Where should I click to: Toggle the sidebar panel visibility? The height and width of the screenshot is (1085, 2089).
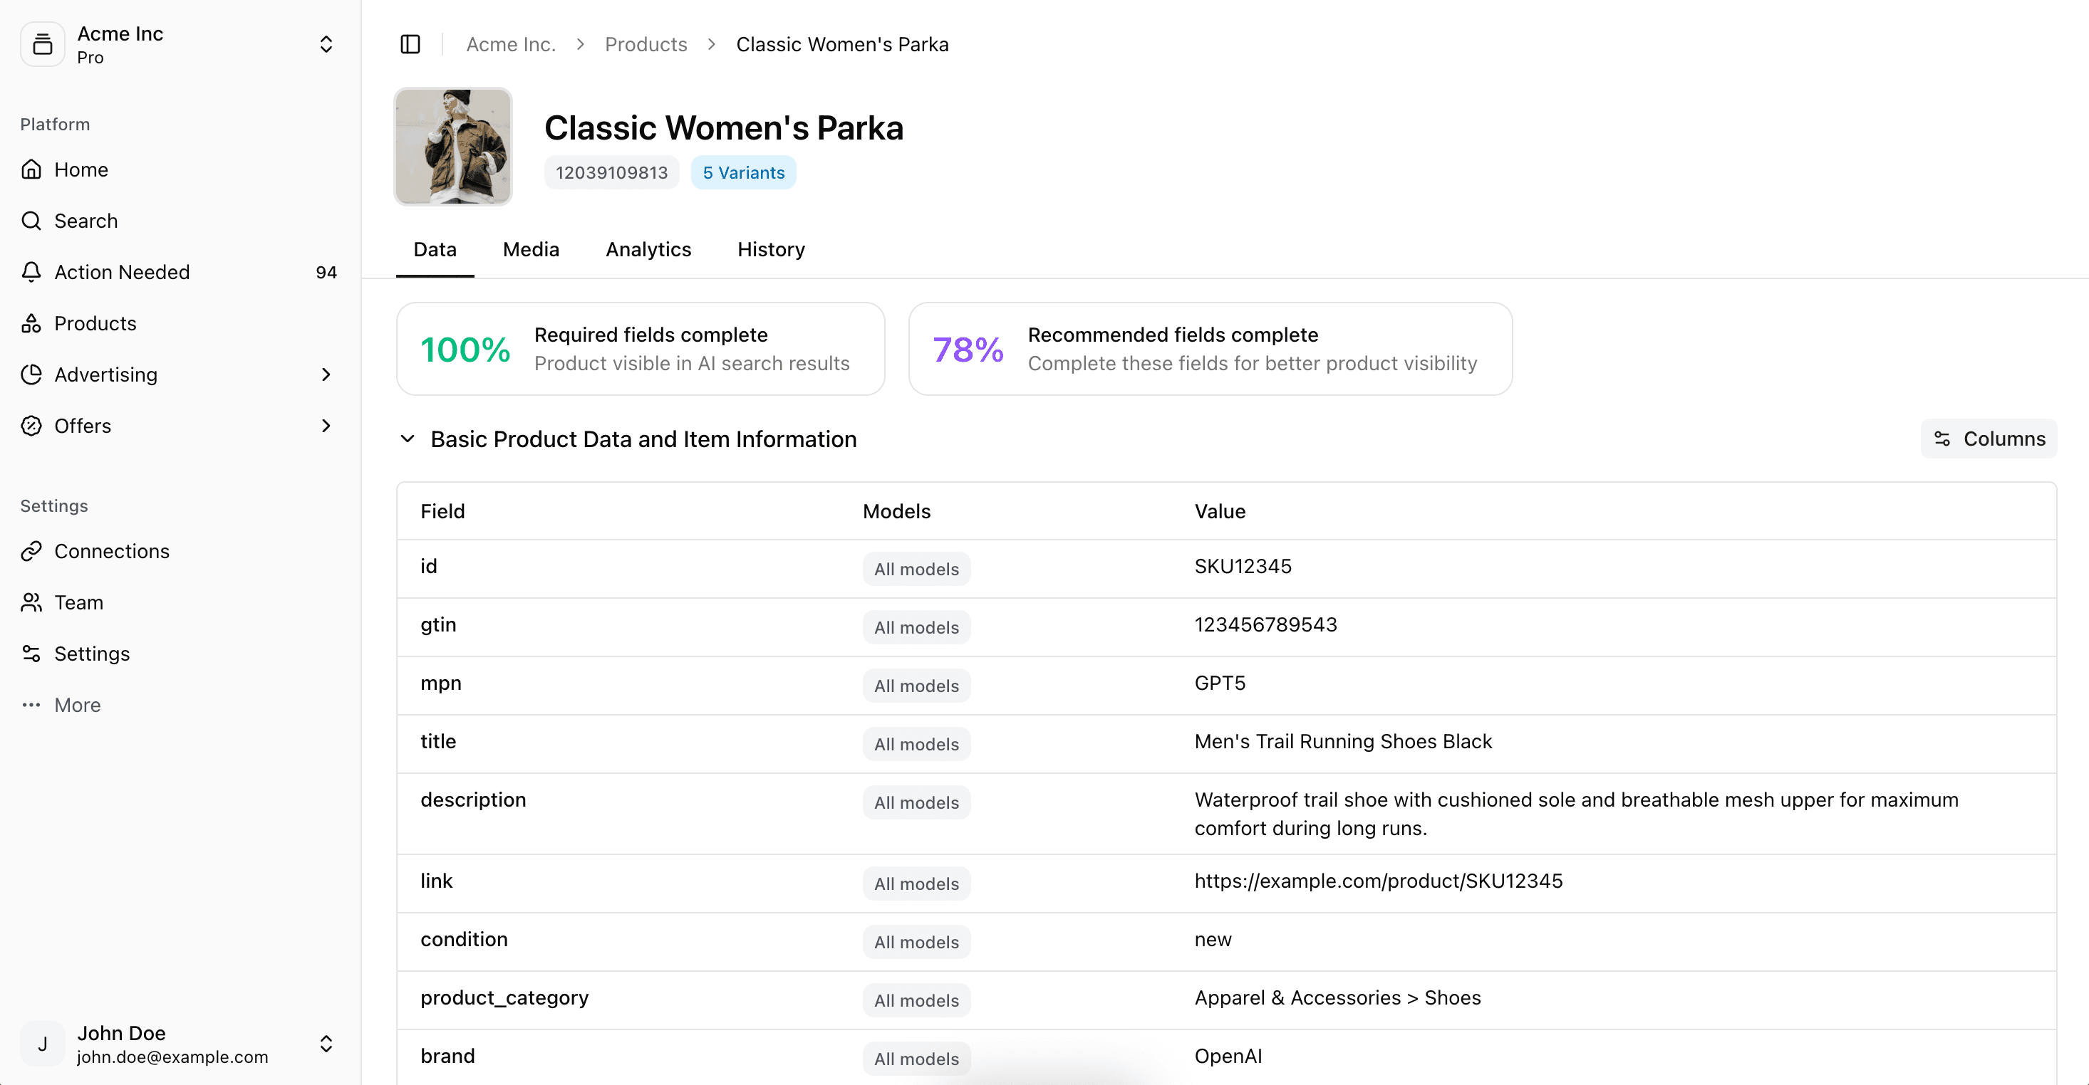pos(410,43)
